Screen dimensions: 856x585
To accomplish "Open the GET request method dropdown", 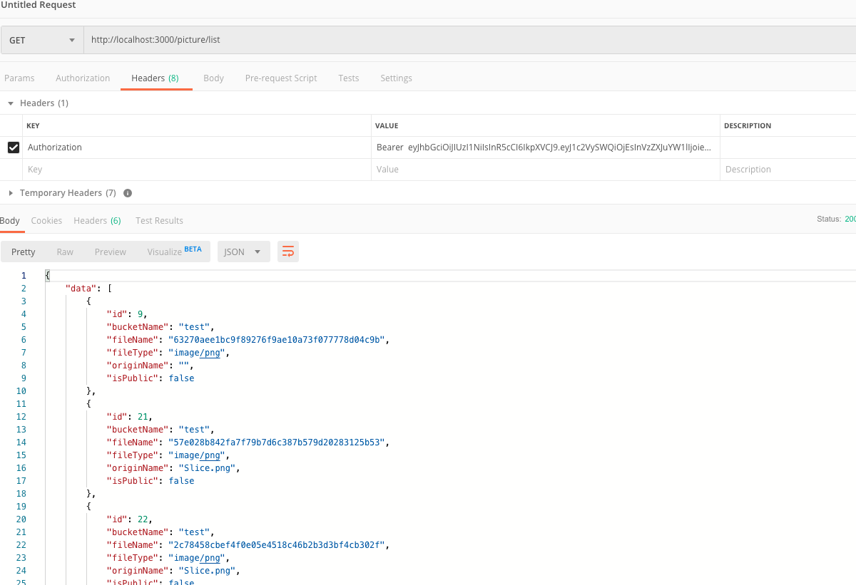I will pos(41,40).
